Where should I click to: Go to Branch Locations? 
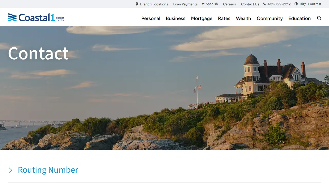tap(154, 4)
